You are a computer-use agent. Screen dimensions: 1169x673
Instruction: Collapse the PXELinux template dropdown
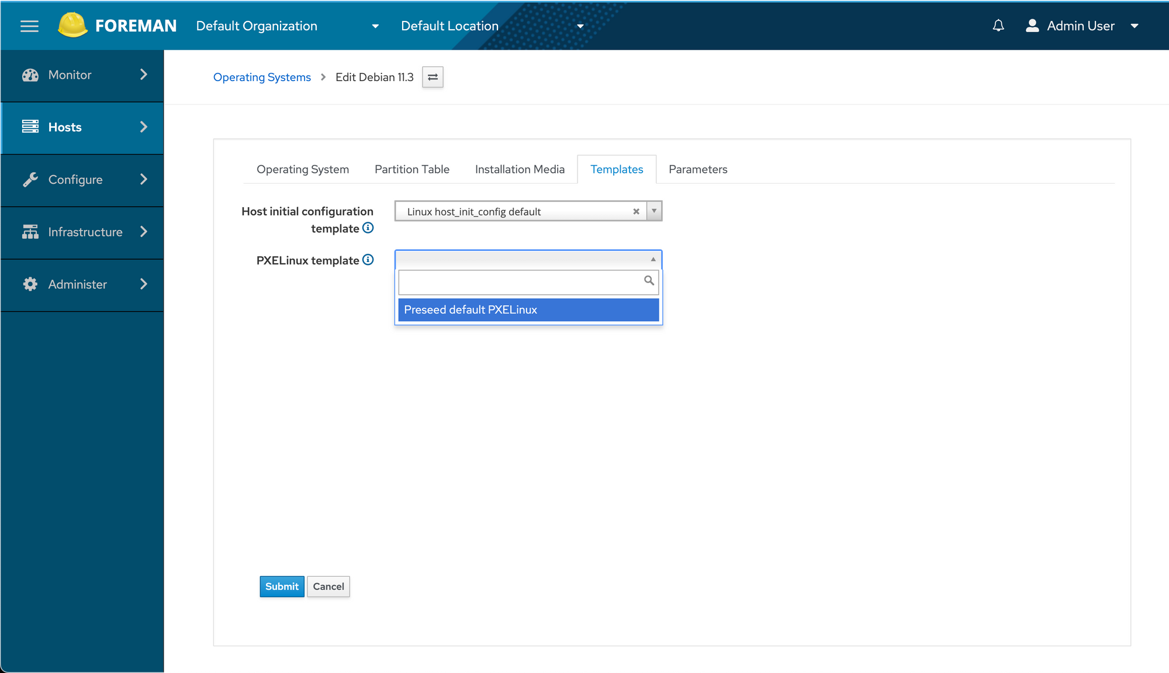(653, 259)
